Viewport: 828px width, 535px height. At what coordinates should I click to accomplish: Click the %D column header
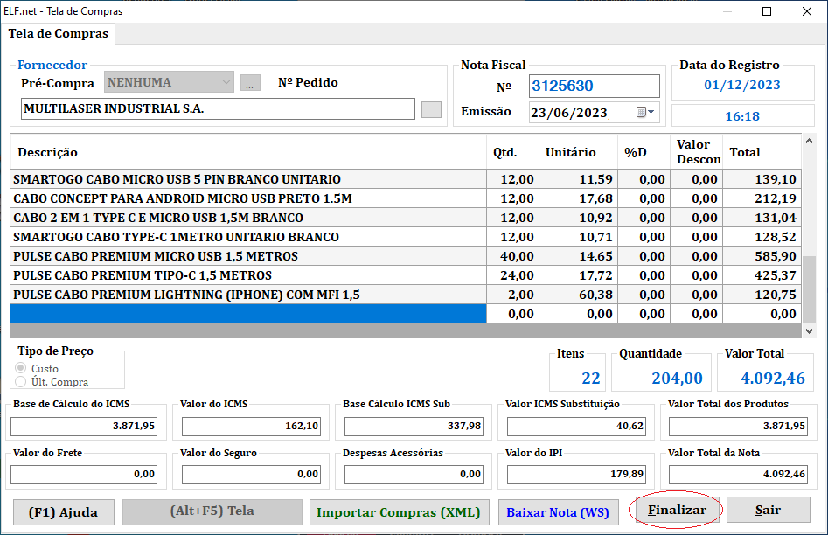click(644, 152)
